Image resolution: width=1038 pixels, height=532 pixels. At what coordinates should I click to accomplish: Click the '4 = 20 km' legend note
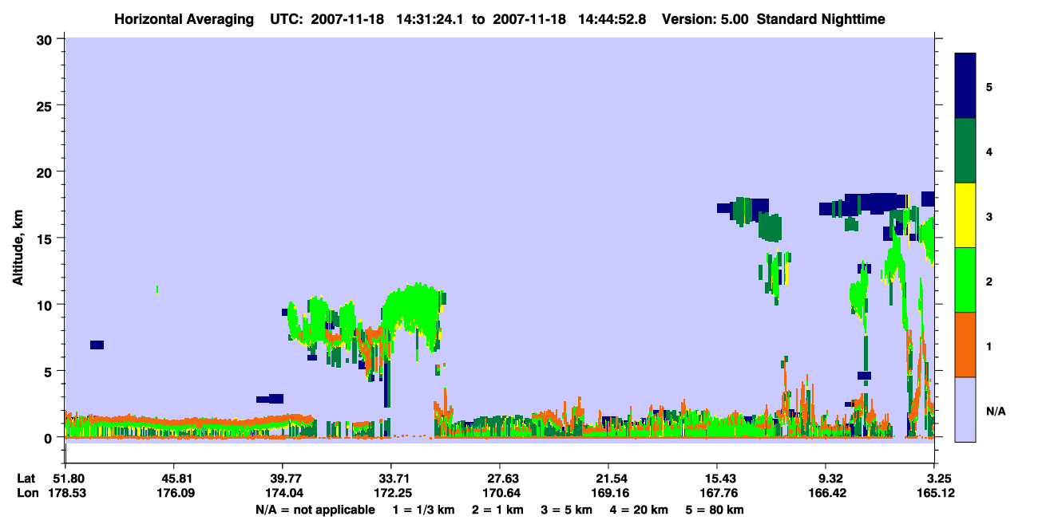pyautogui.click(x=640, y=510)
